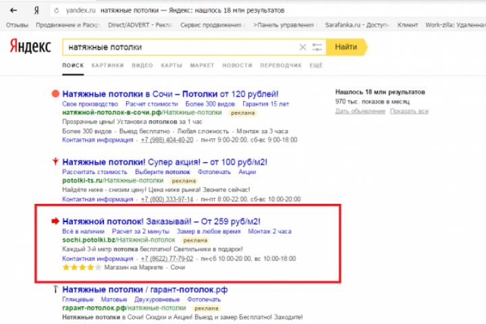This screenshot has width=486, height=324.
Task: Click the Расчет за 2 минуты sitelink
Action: pyautogui.click(x=140, y=232)
